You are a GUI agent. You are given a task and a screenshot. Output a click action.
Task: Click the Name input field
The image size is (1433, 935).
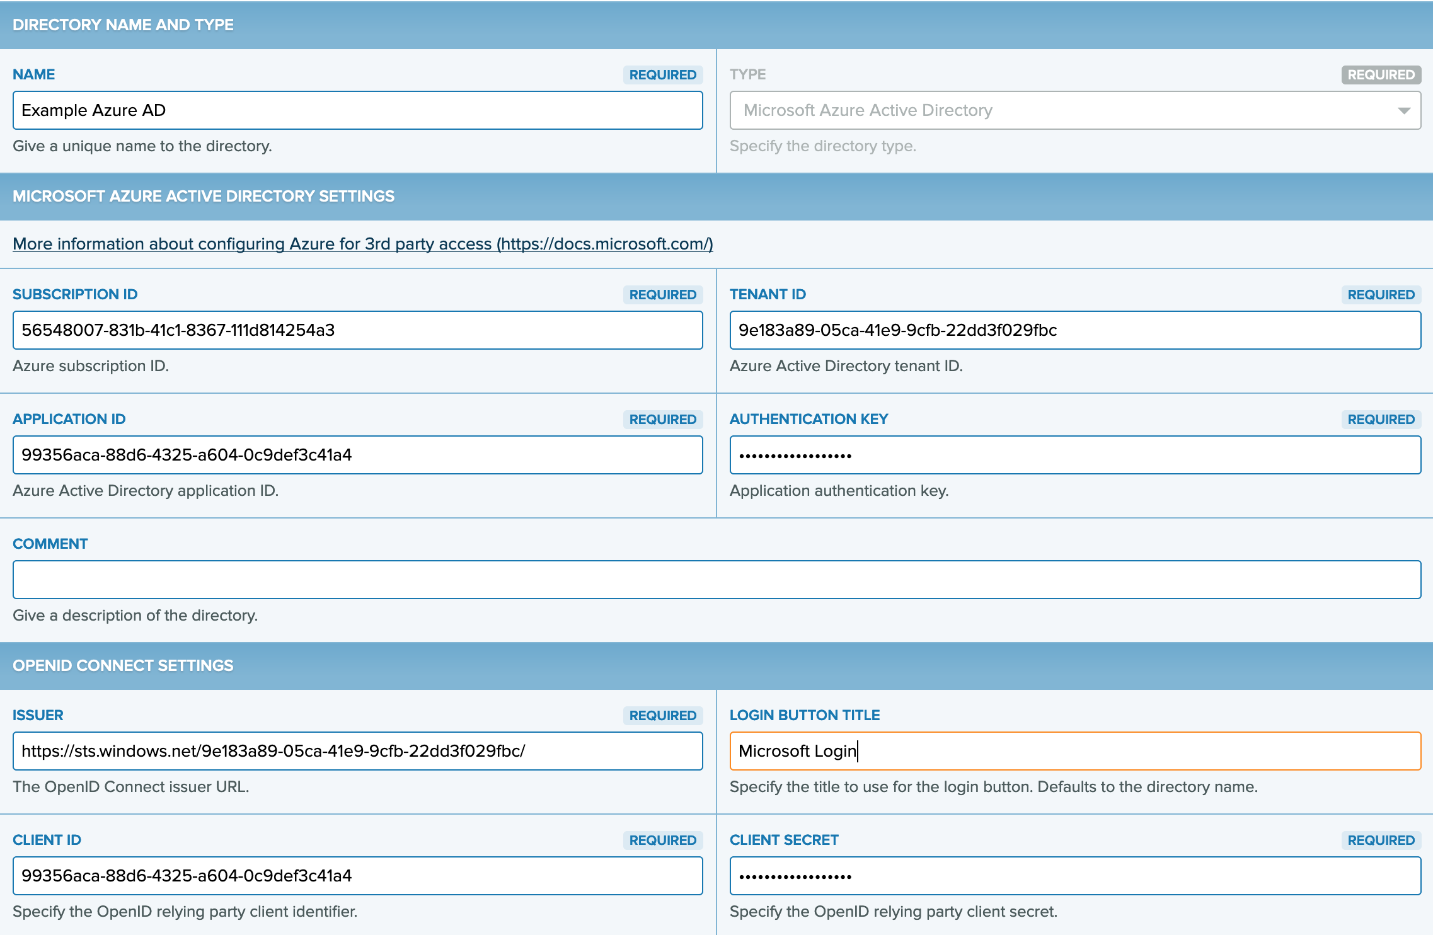(x=357, y=110)
